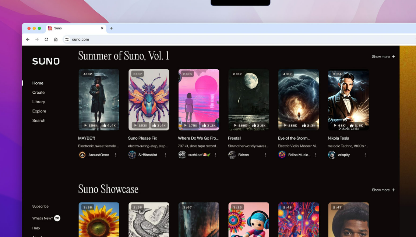Open Help link in sidebar
The width and height of the screenshot is (416, 237).
pyautogui.click(x=36, y=228)
